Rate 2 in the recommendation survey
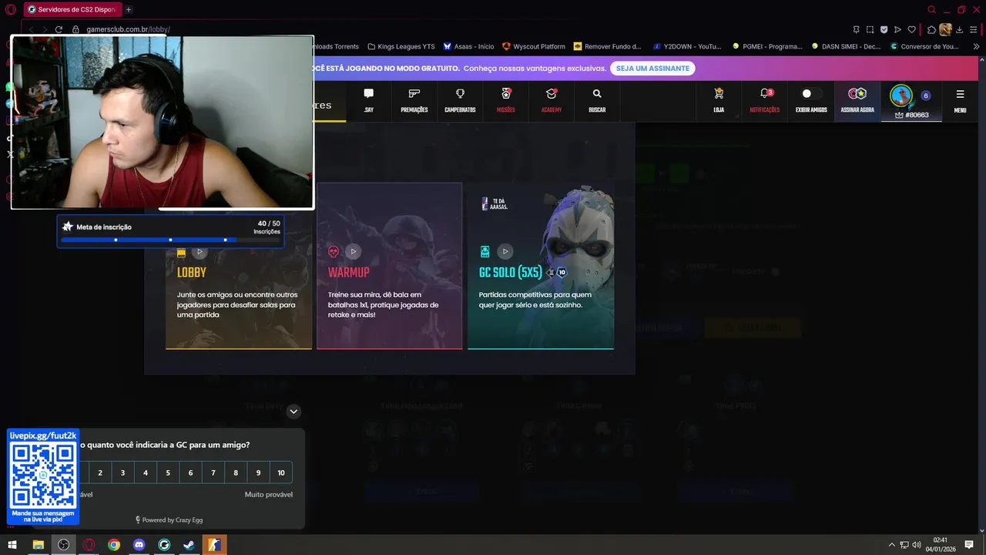 (x=100, y=473)
